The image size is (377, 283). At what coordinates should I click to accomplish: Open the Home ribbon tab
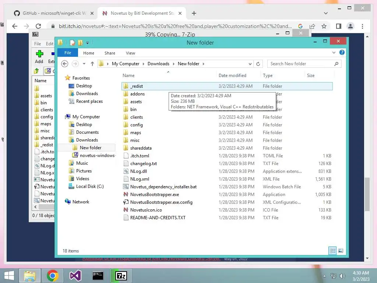(x=89, y=53)
